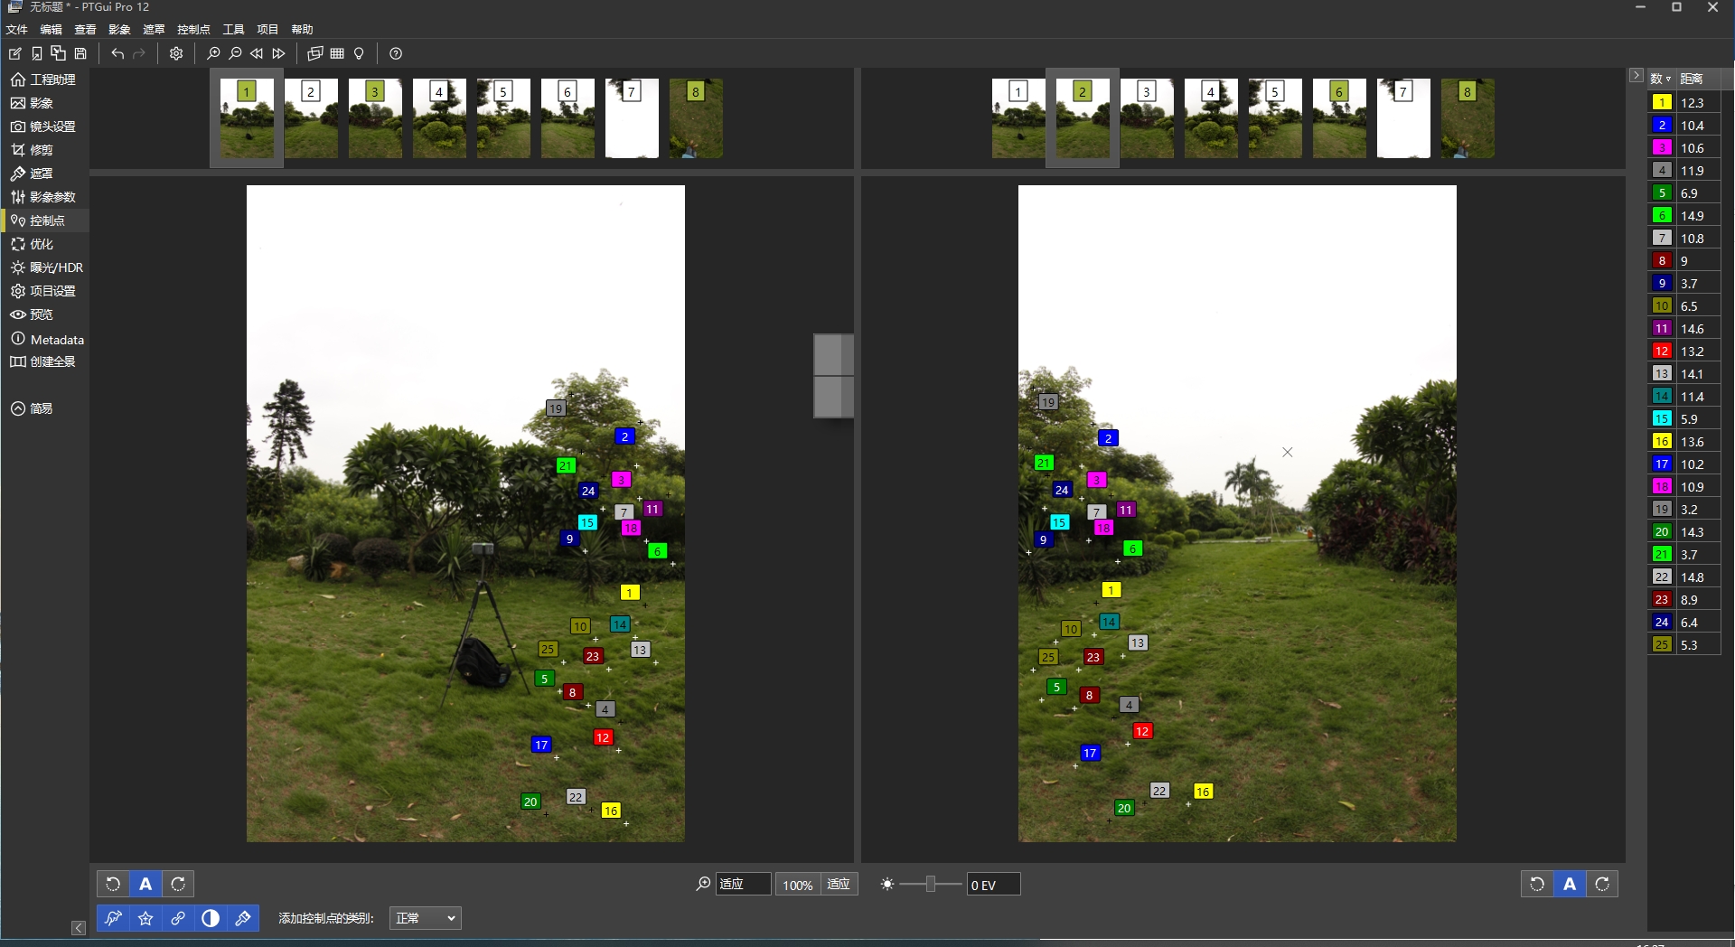
Task: Open the 帮助 menu
Action: tap(303, 30)
